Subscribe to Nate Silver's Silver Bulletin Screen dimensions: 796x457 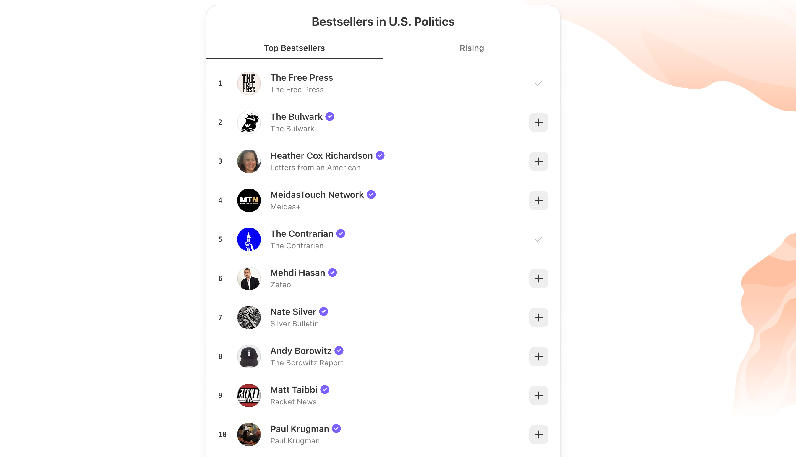coord(538,317)
